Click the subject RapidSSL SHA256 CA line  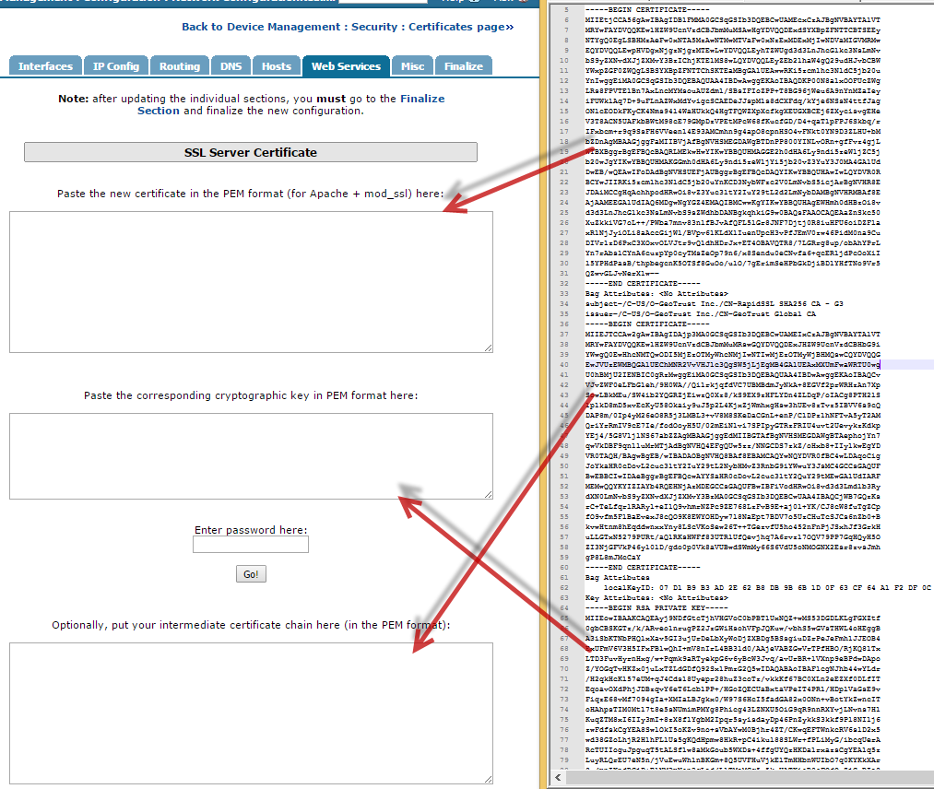[701, 304]
